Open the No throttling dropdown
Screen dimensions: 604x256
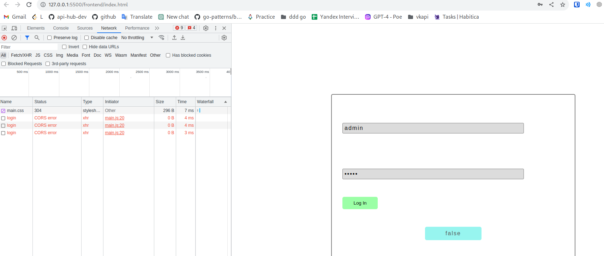tap(137, 38)
